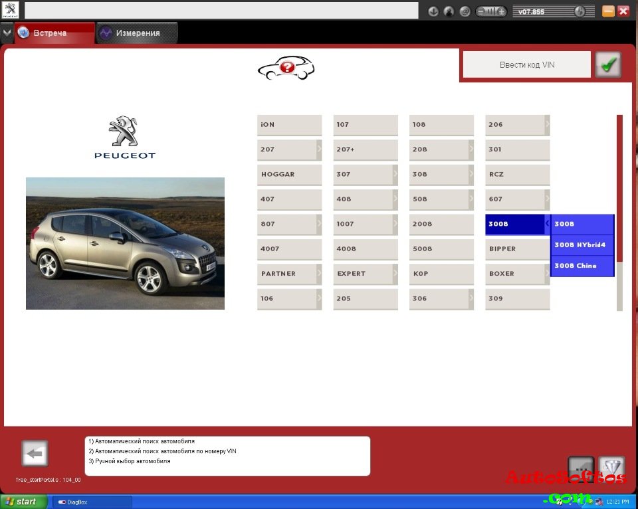
Task: Expand the 208 model arrow
Action: (471, 150)
